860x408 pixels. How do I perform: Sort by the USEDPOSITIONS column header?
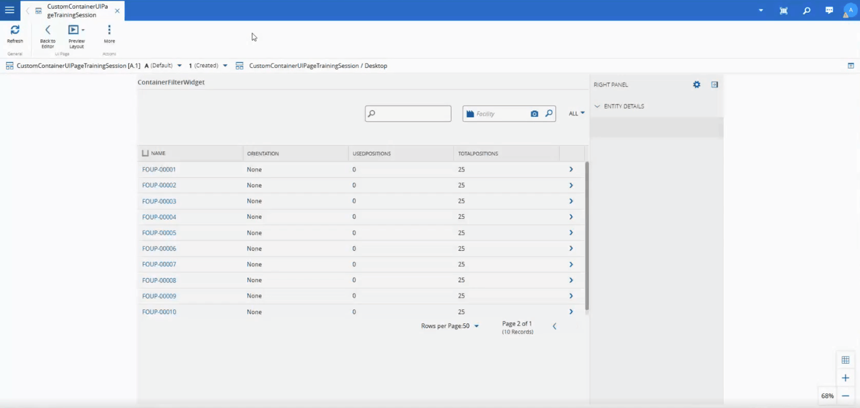click(x=371, y=154)
